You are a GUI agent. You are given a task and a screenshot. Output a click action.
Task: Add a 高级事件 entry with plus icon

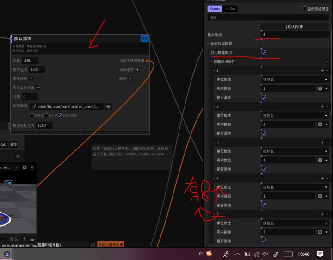[138, 70]
